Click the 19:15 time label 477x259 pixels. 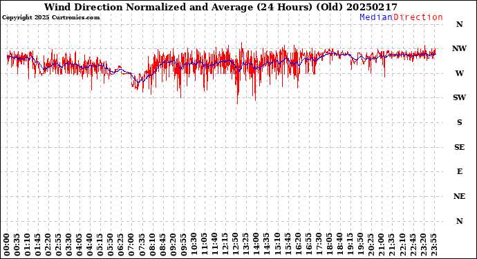pyautogui.click(x=350, y=245)
